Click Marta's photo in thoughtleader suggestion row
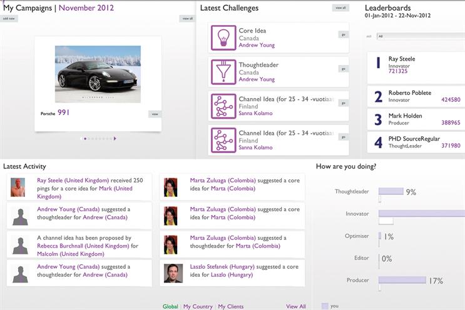 171,245
